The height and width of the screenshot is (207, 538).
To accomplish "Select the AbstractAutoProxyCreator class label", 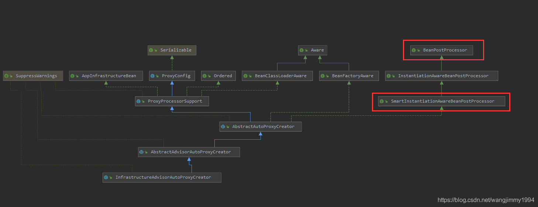I will pos(263,126).
